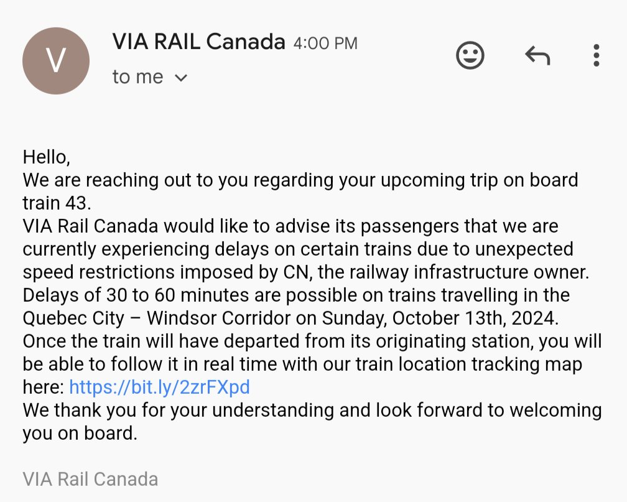
Task: Tap the round "V" sender avatar
Action: (56, 61)
